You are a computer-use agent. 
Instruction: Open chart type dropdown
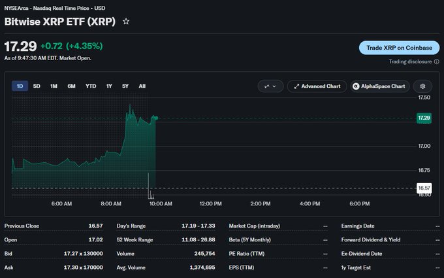(x=270, y=86)
